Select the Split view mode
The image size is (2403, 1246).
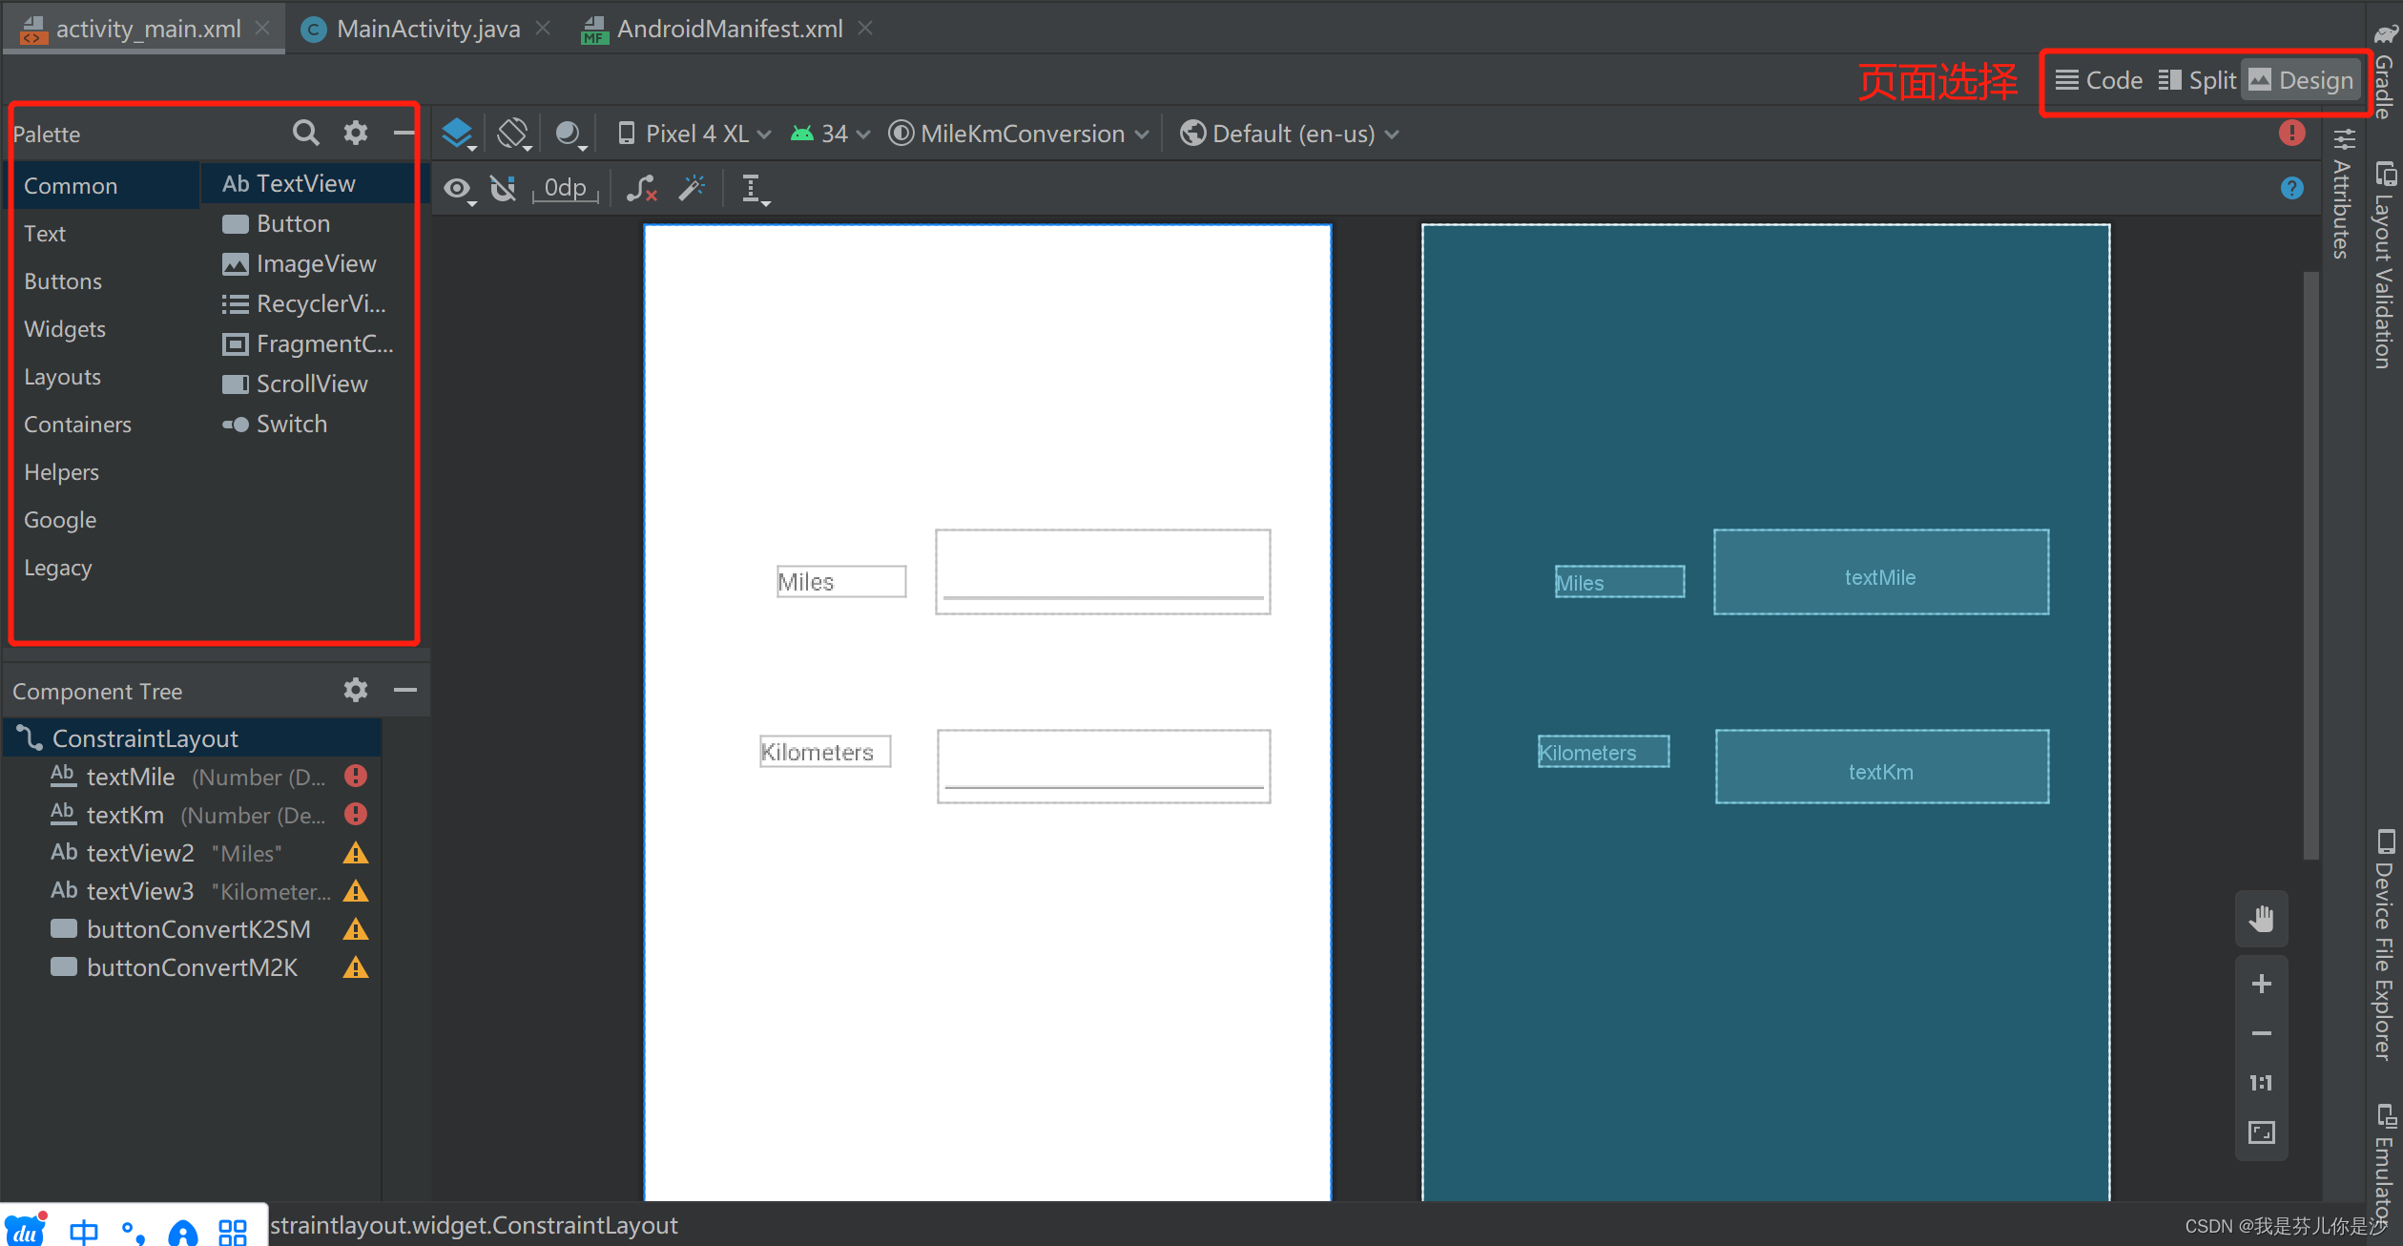2198,80
